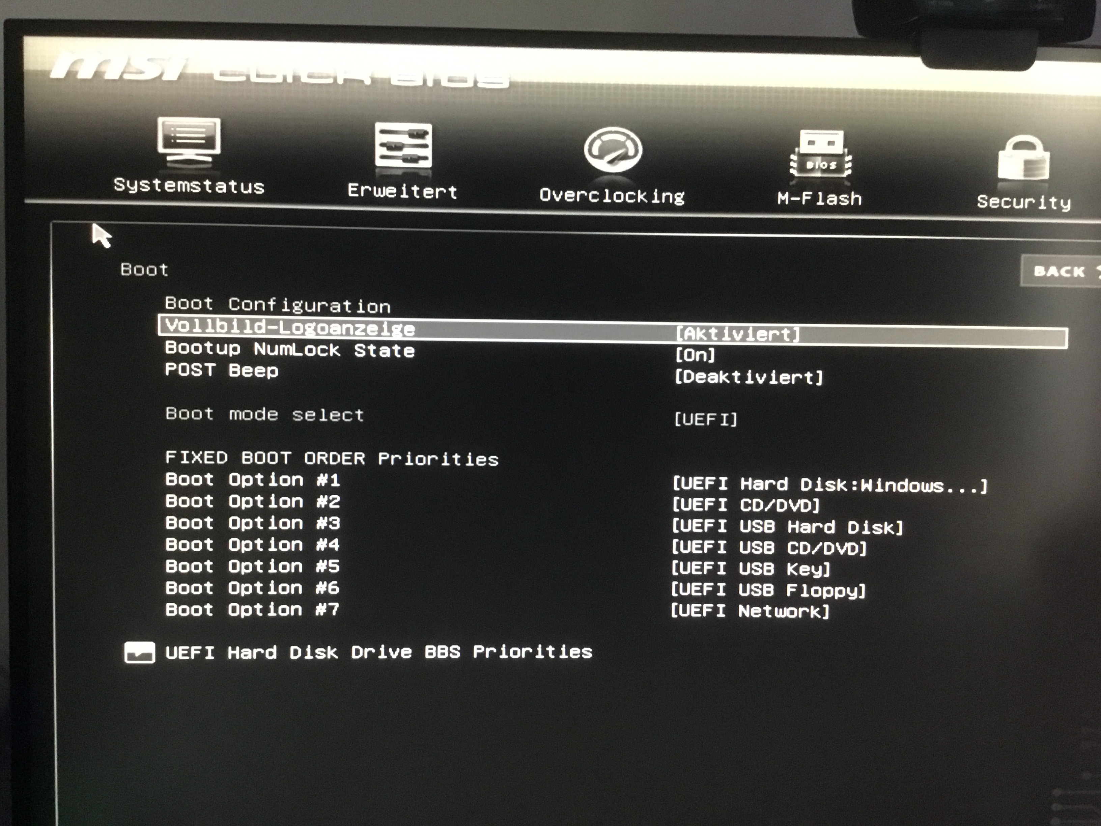Click the UEFI Hard Disk BBS drive icon

click(139, 653)
